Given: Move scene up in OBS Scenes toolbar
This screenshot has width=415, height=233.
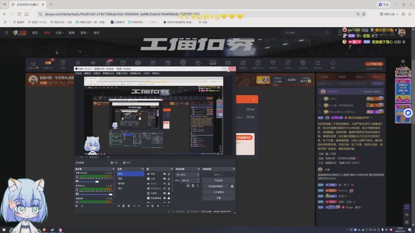Looking at the screenshot, I should tap(134, 206).
